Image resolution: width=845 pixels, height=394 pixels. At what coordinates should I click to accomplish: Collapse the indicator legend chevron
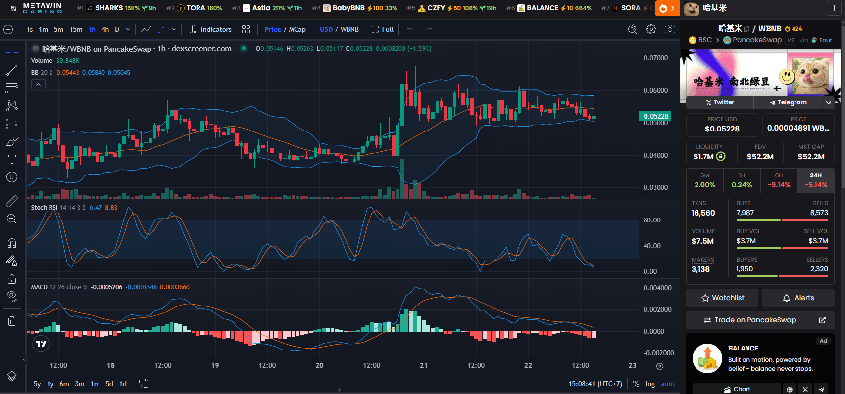click(38, 85)
